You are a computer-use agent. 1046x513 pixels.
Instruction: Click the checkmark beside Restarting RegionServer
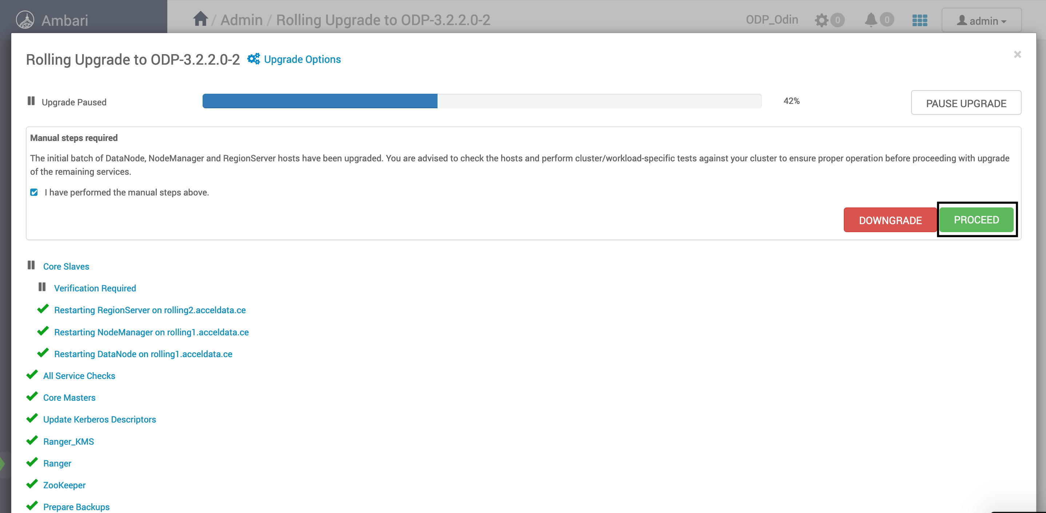(x=43, y=309)
